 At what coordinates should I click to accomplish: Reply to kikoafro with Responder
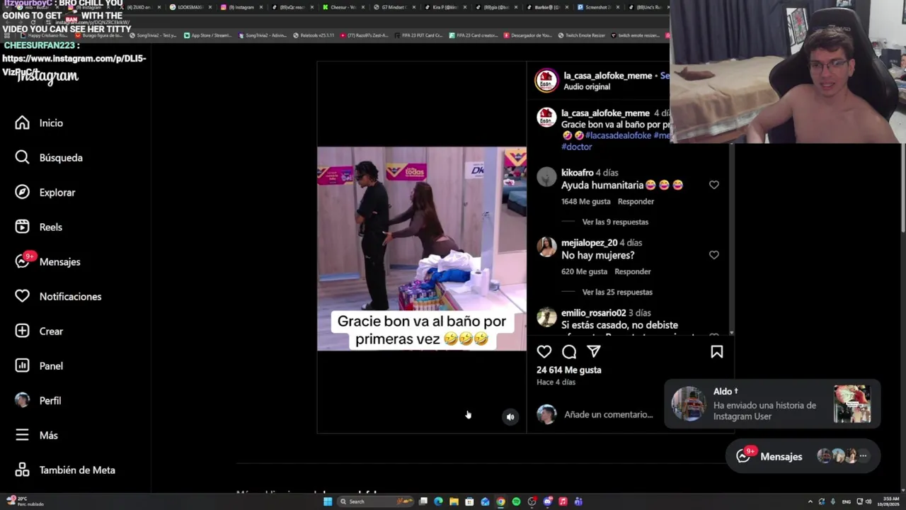point(636,201)
